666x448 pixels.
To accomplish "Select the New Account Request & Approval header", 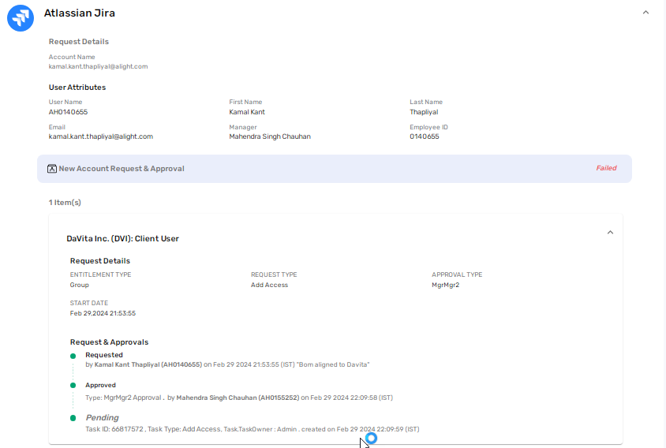I will point(335,169).
